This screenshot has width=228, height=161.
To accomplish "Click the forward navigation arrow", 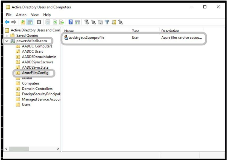I will [x=14, y=22].
